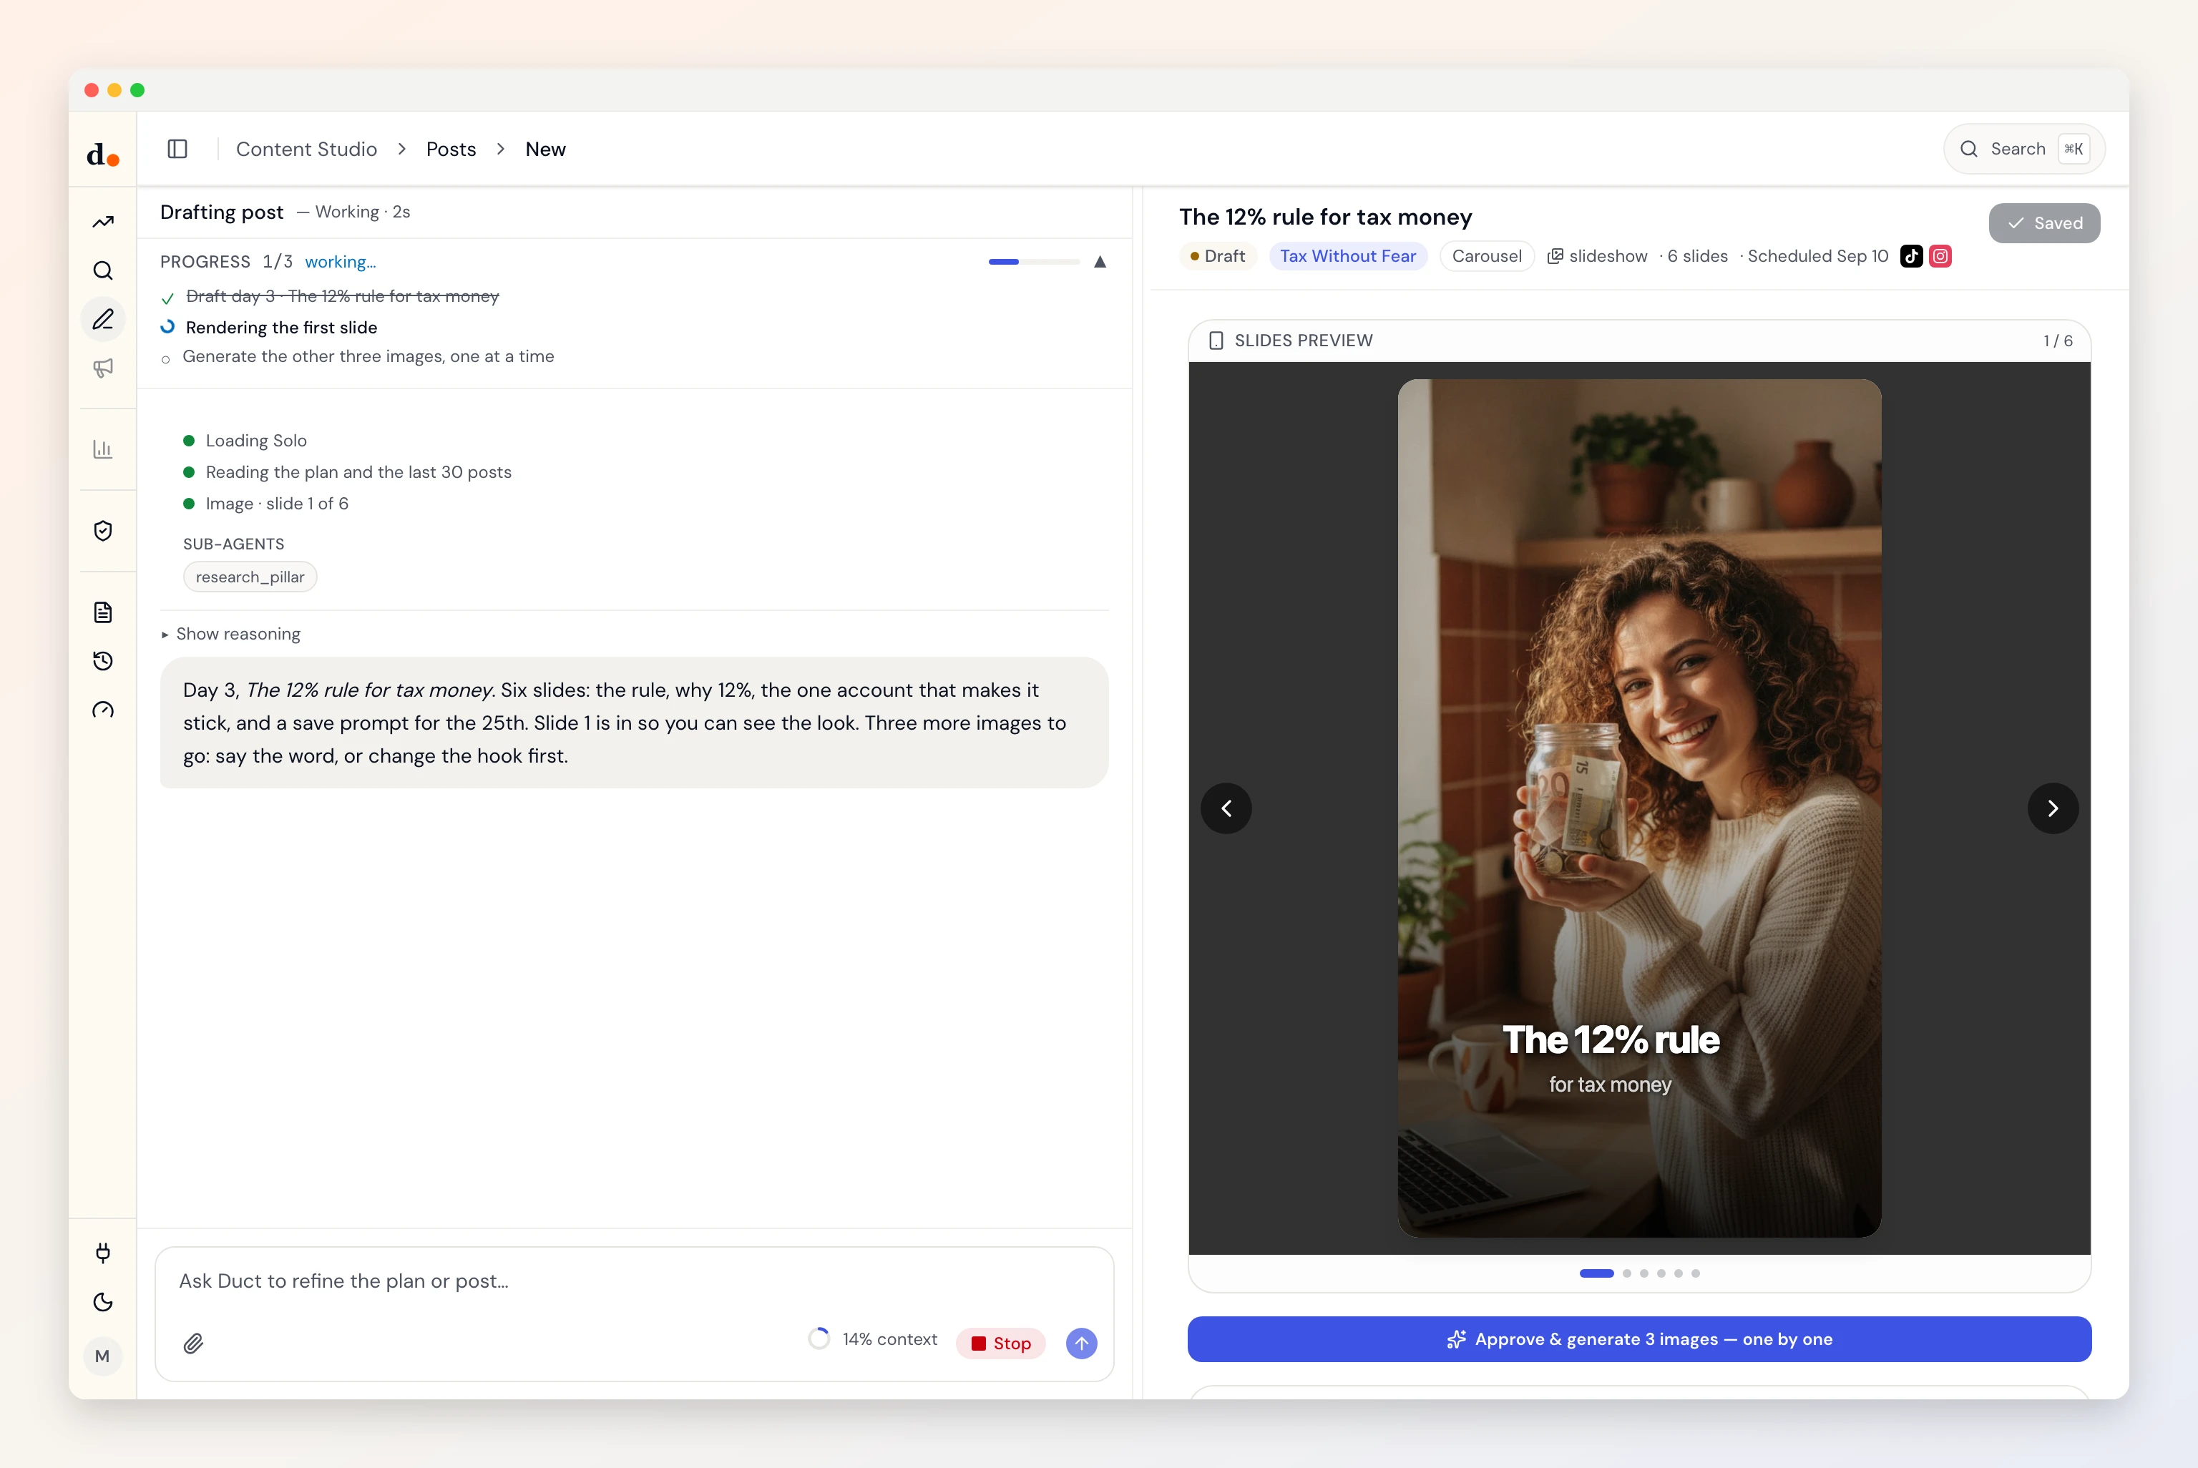
Task: Select the last slide pagination dot
Action: pos(1695,1273)
